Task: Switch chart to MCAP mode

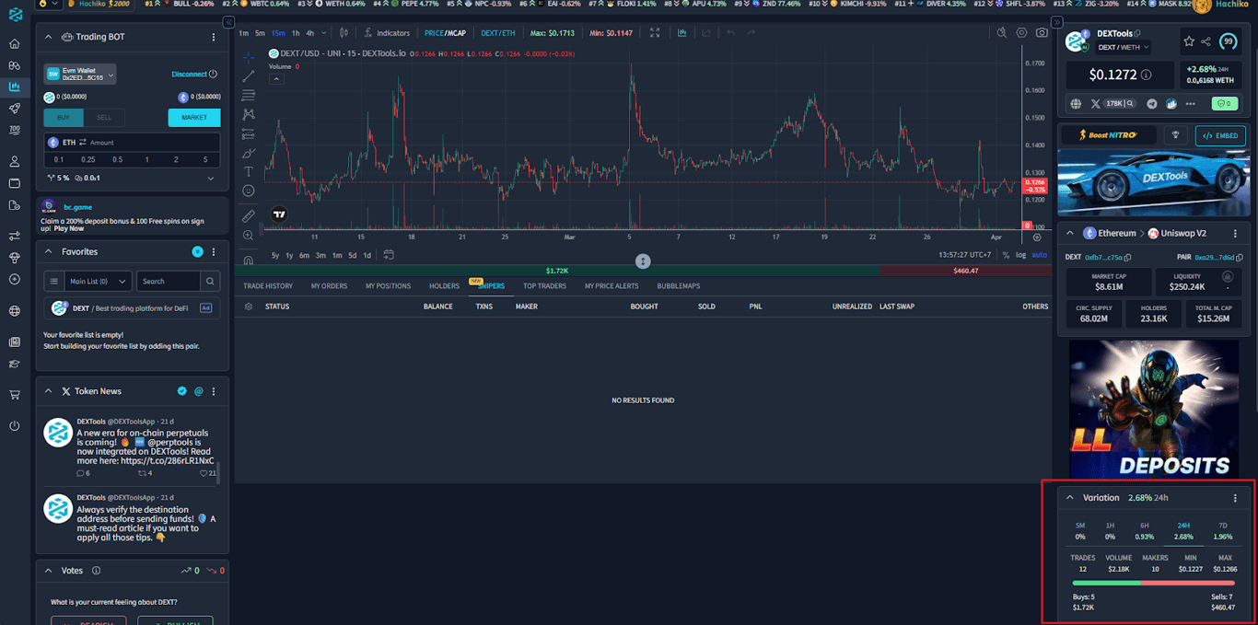Action: [457, 33]
